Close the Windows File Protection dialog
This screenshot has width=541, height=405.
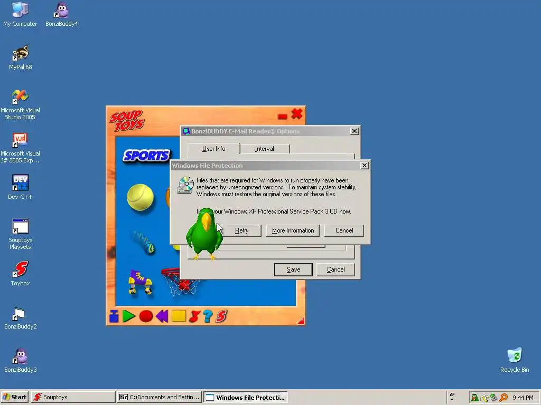pos(365,166)
